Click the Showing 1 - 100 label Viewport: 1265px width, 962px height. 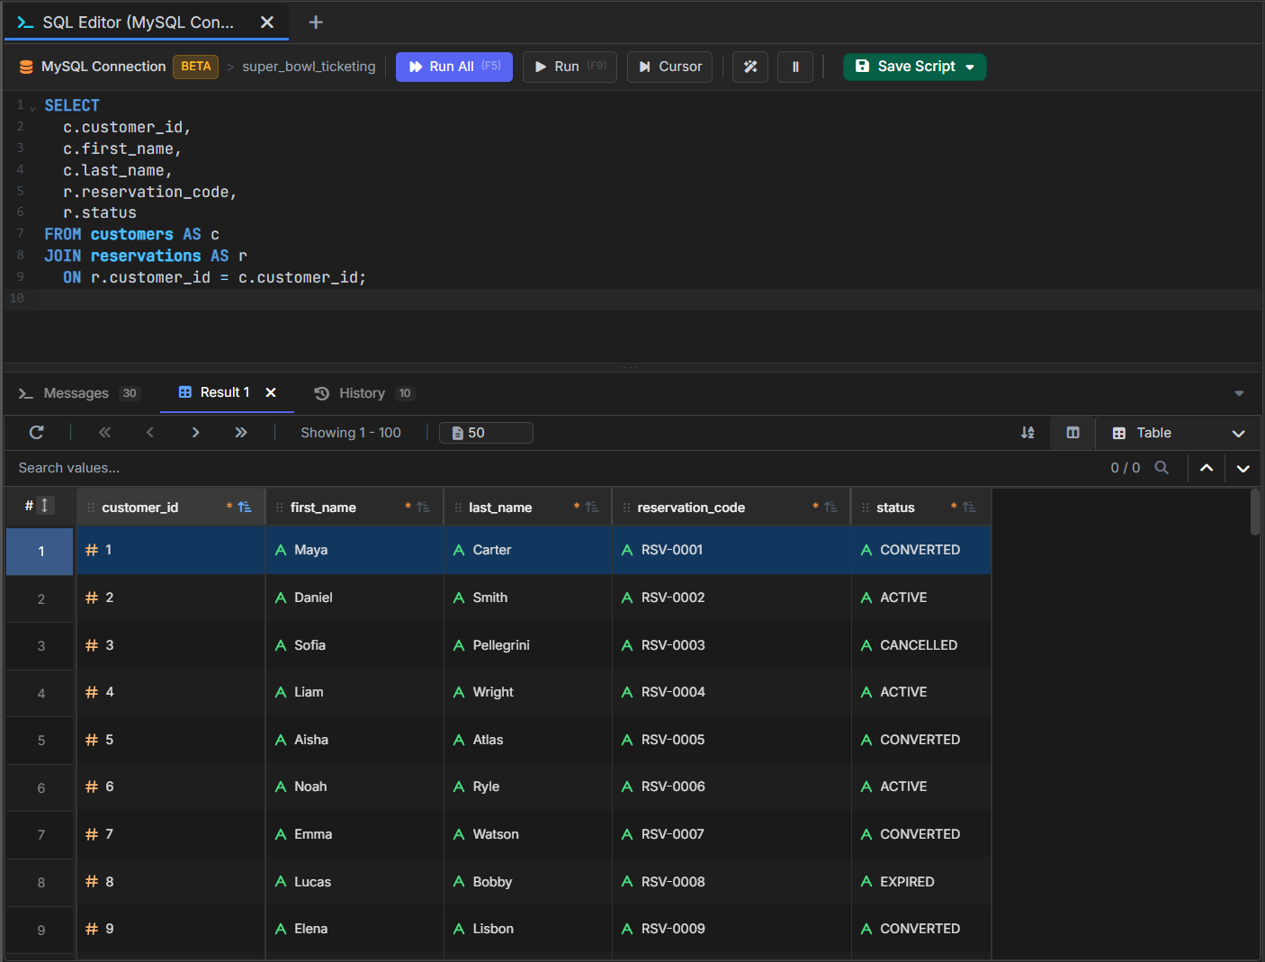[351, 433]
